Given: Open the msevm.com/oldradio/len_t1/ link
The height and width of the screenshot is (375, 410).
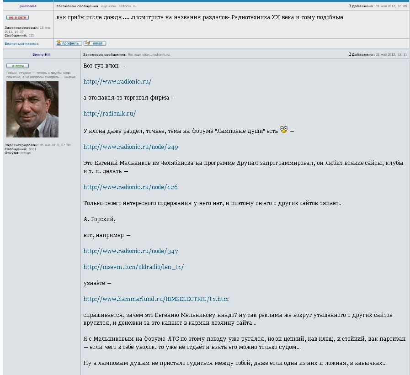Looking at the screenshot, I should click(x=133, y=267).
